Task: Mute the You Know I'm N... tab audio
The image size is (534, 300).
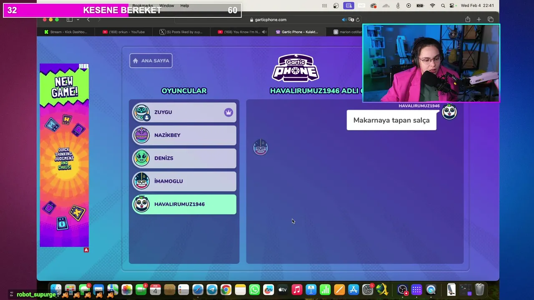Action: [x=264, y=32]
